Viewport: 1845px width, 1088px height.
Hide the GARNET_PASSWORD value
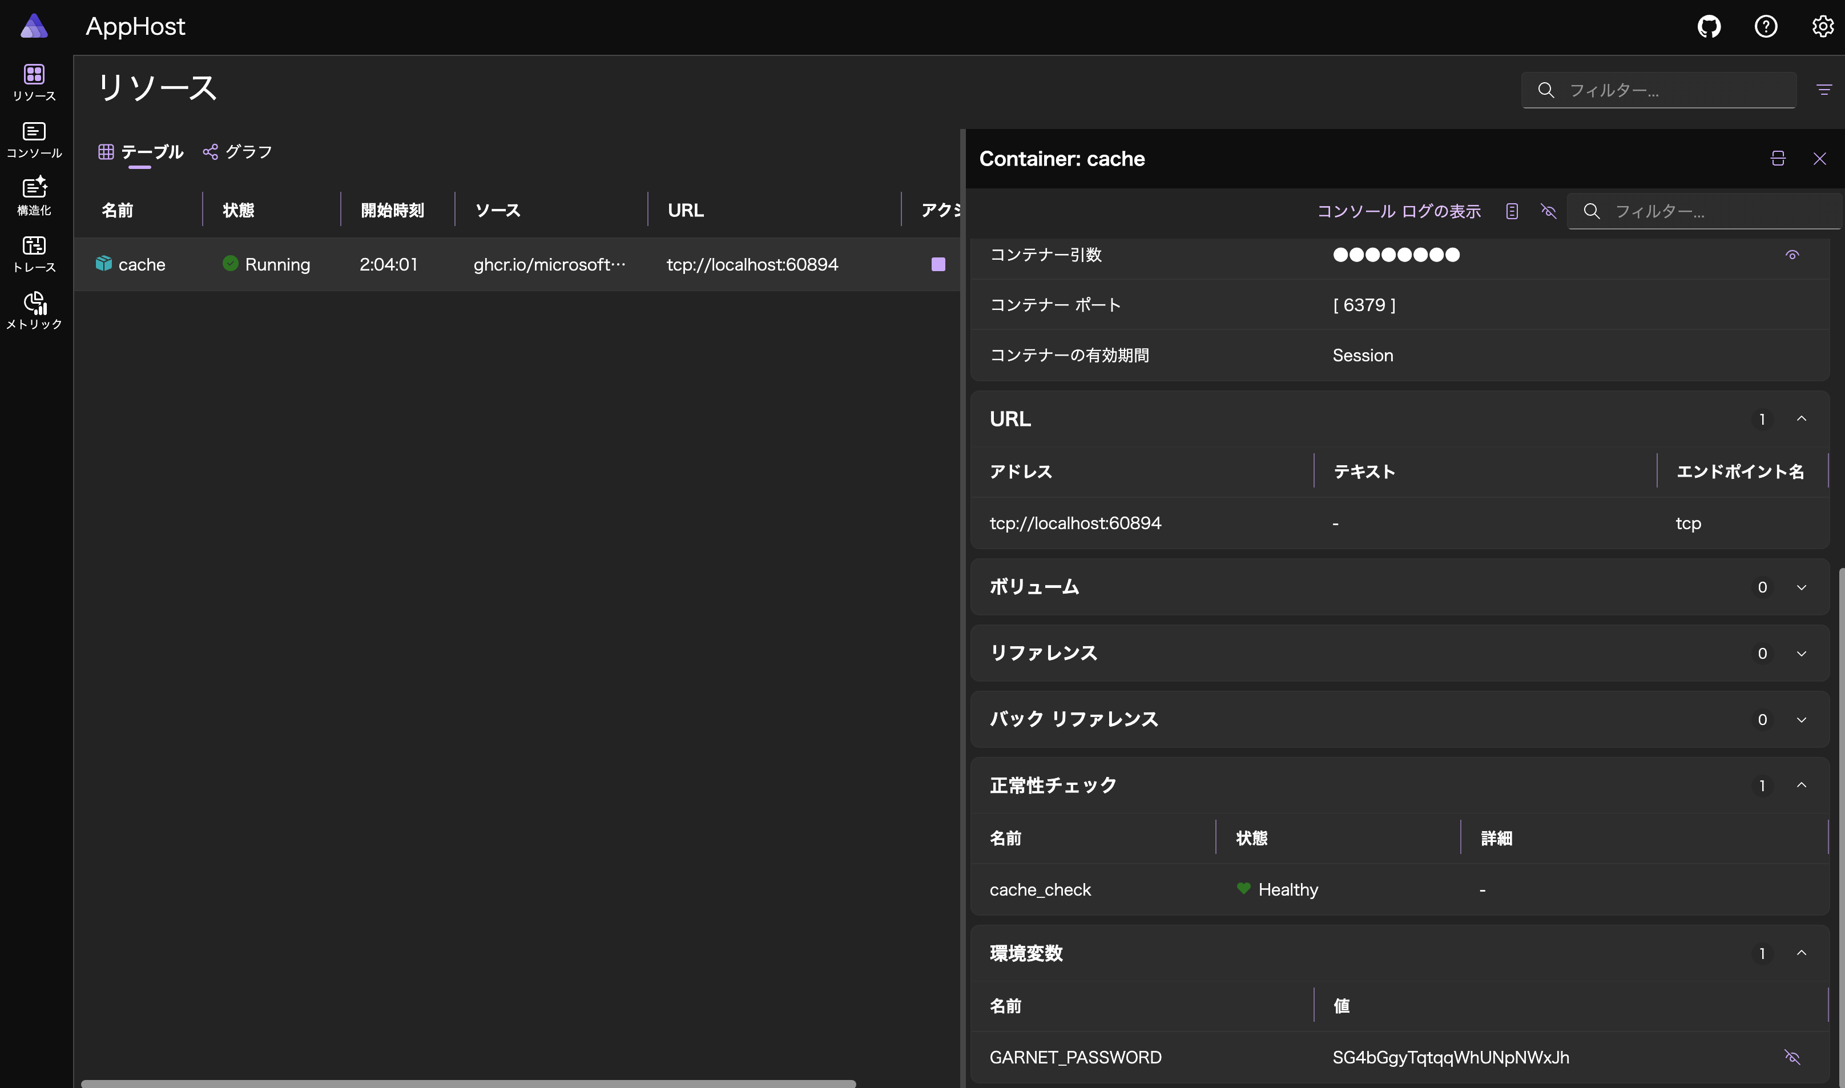click(x=1791, y=1057)
